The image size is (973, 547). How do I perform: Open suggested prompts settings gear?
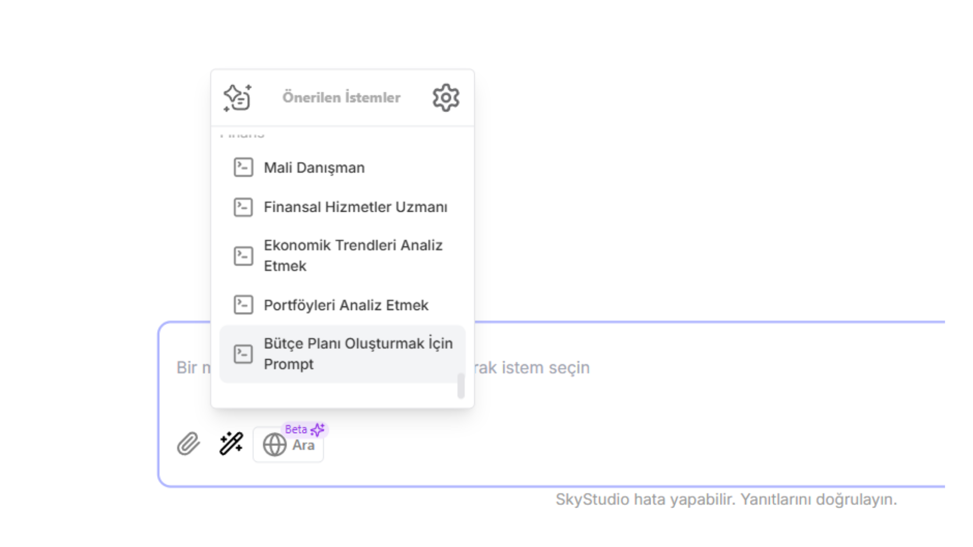tap(446, 97)
